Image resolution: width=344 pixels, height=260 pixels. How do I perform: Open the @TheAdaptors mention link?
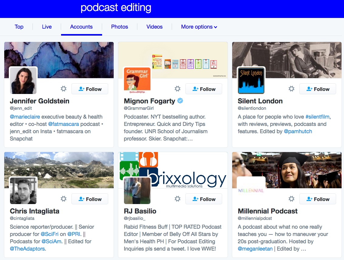tap(27, 248)
